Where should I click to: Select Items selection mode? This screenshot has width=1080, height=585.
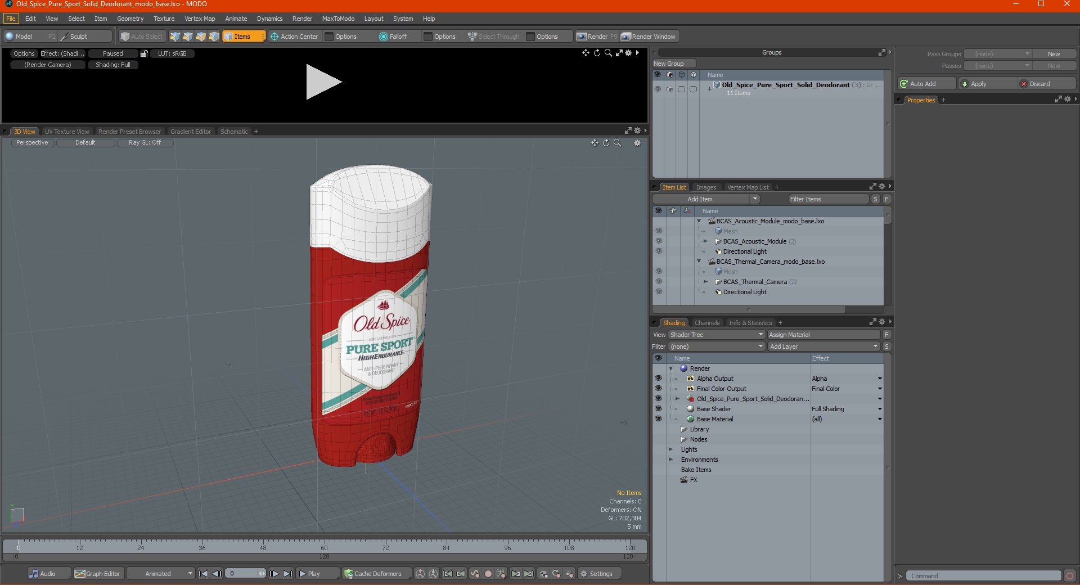(x=244, y=37)
